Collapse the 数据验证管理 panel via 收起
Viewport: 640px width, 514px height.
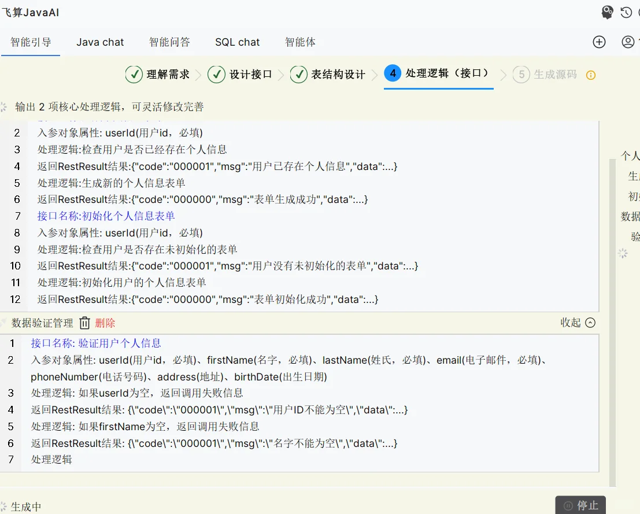[x=576, y=322]
